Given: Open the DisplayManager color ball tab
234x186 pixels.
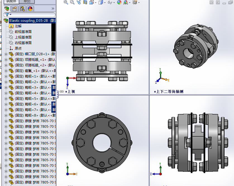Looking at the screenshot, I should click(x=30, y=9).
